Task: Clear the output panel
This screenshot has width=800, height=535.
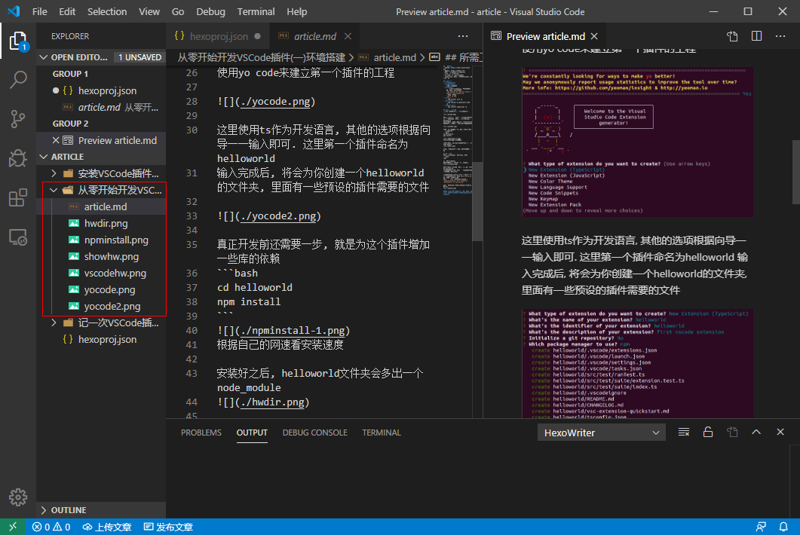Action: point(684,433)
